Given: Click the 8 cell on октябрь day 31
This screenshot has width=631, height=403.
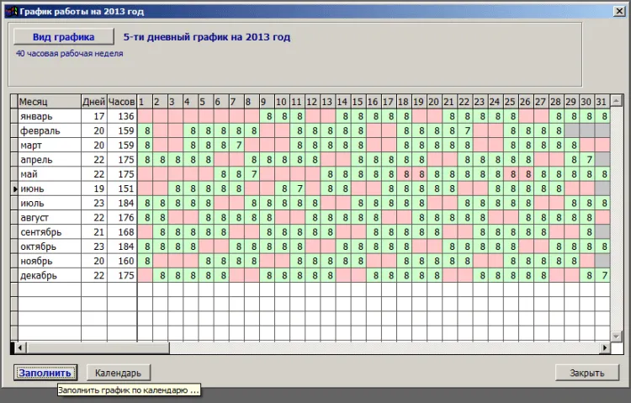Looking at the screenshot, I should (x=602, y=247).
